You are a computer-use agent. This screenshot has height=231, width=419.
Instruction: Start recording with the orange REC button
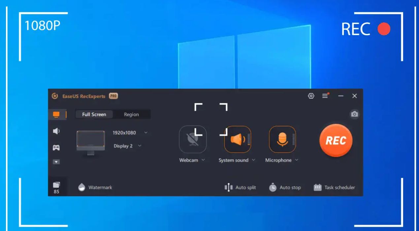[x=336, y=141]
